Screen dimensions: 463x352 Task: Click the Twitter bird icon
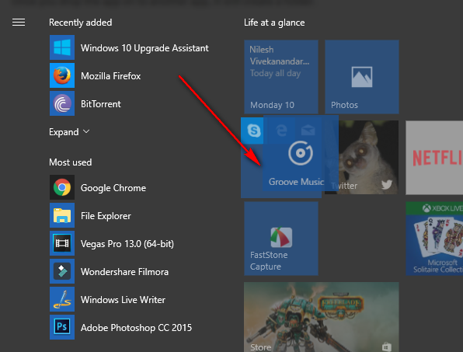(x=387, y=185)
